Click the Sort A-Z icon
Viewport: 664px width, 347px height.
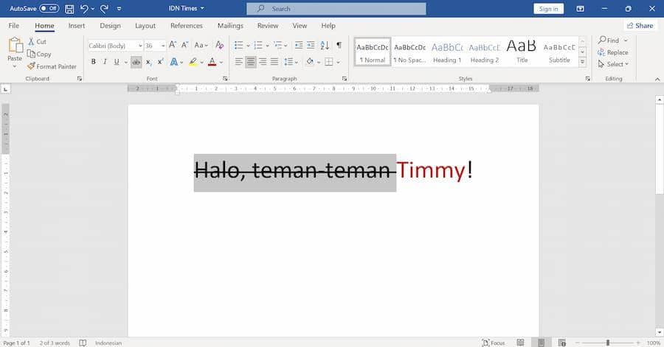tap(325, 45)
